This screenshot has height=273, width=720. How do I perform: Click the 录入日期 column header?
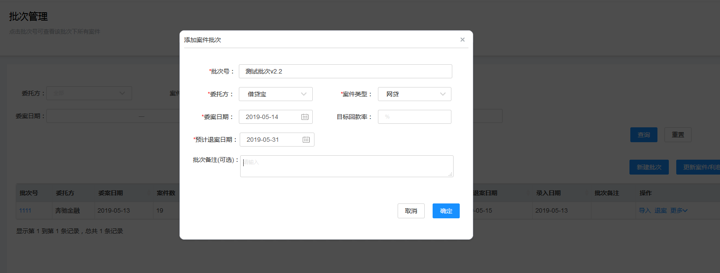[549, 193]
